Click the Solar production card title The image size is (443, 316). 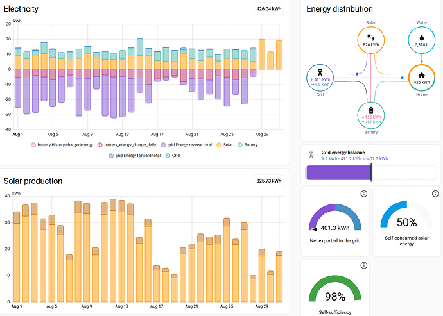point(33,181)
